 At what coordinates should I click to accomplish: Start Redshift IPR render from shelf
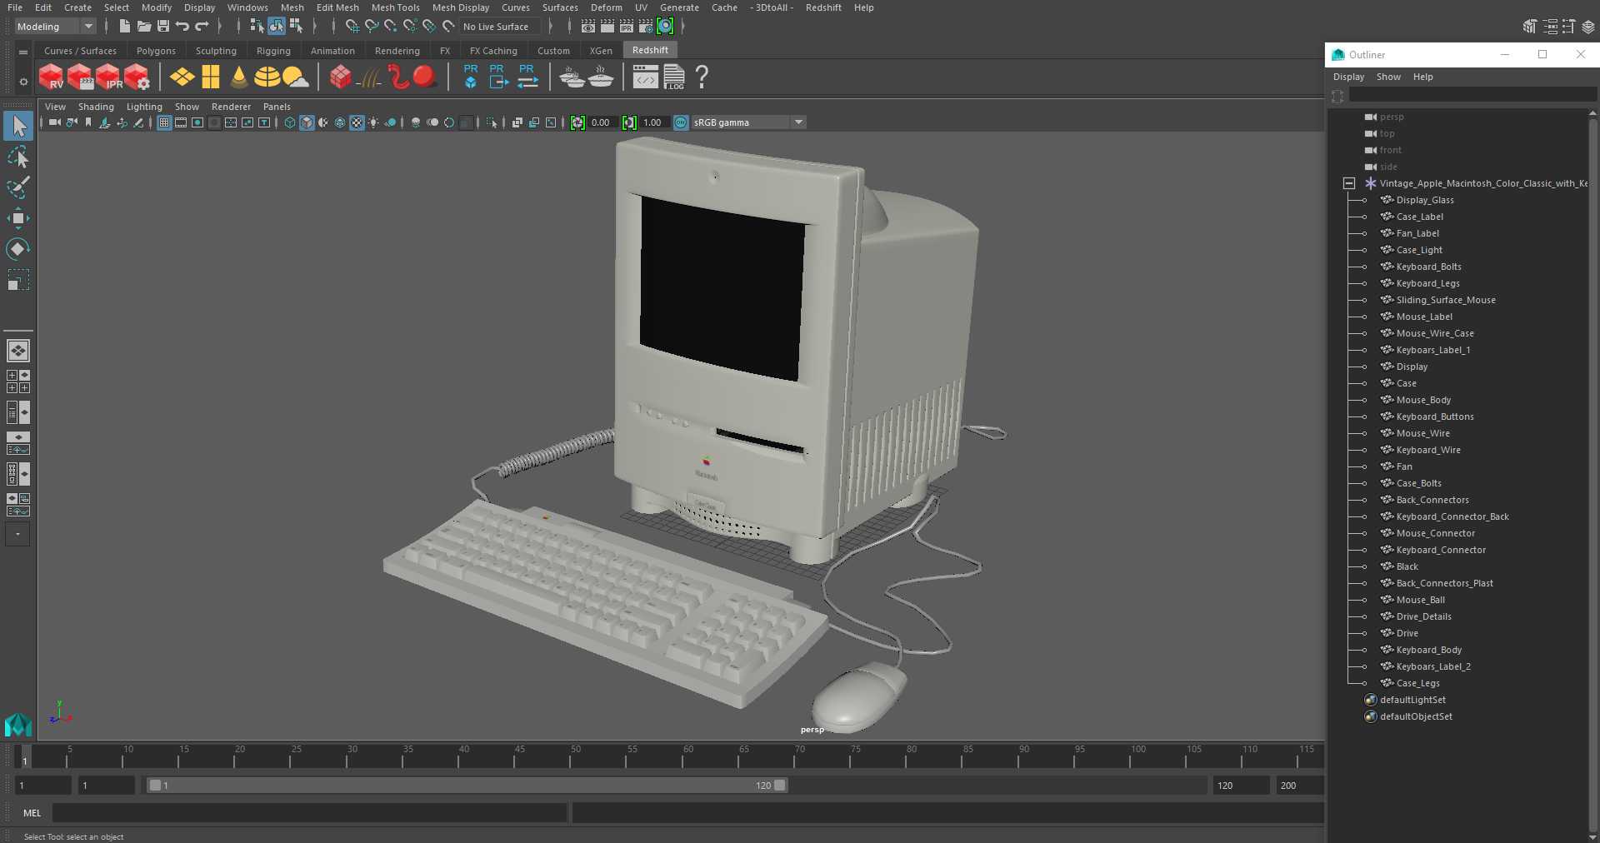pos(108,77)
